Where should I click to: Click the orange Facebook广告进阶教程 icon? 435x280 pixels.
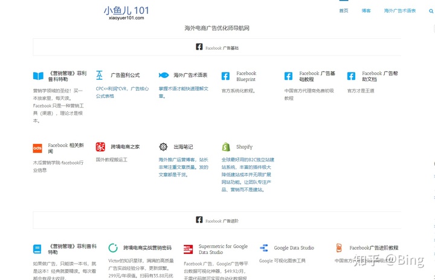click(339, 247)
